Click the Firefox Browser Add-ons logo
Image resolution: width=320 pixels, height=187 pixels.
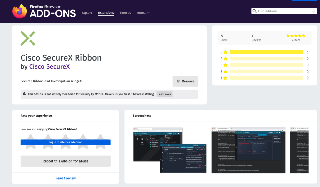click(44, 11)
